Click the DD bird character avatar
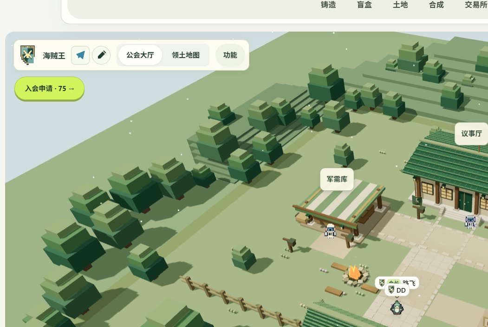The image size is (488, 327). click(x=397, y=307)
